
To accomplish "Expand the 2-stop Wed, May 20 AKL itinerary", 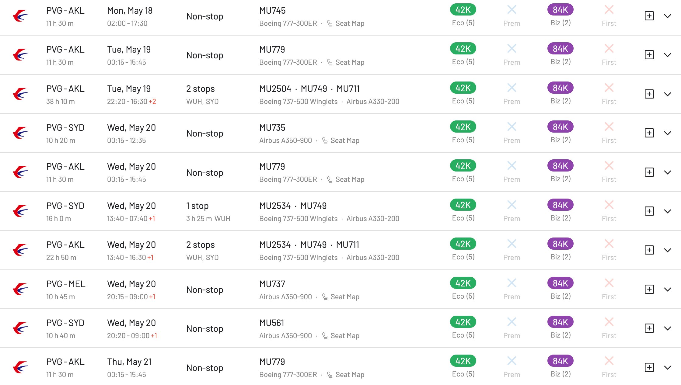I will [668, 250].
